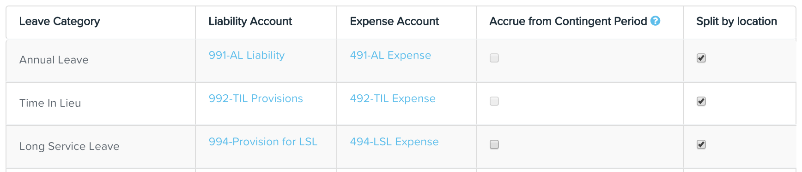Enable contingent period accrual for Annual Leave
Screen dimensions: 802x172
[494, 58]
